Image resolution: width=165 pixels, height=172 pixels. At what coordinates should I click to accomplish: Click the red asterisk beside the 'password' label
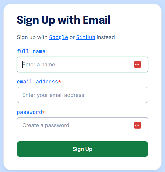[x=44, y=113]
